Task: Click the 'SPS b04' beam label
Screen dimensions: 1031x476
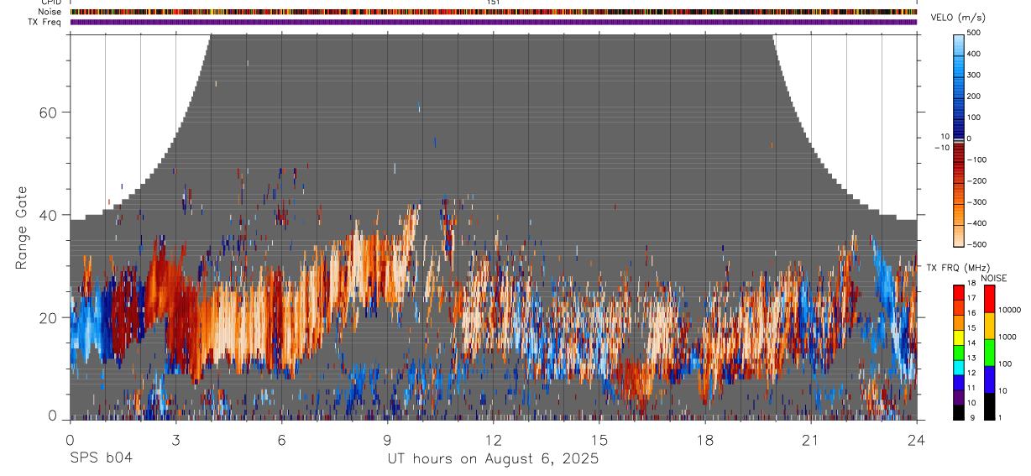Action: [x=100, y=458]
